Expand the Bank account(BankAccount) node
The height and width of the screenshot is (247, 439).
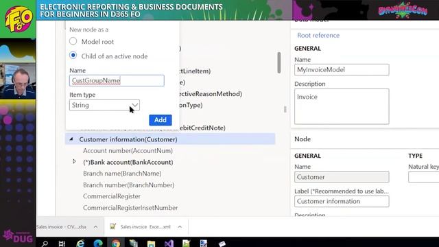pos(74,162)
